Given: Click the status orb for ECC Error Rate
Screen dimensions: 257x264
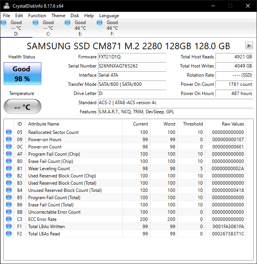Looking at the screenshot, I should [x=9, y=219].
